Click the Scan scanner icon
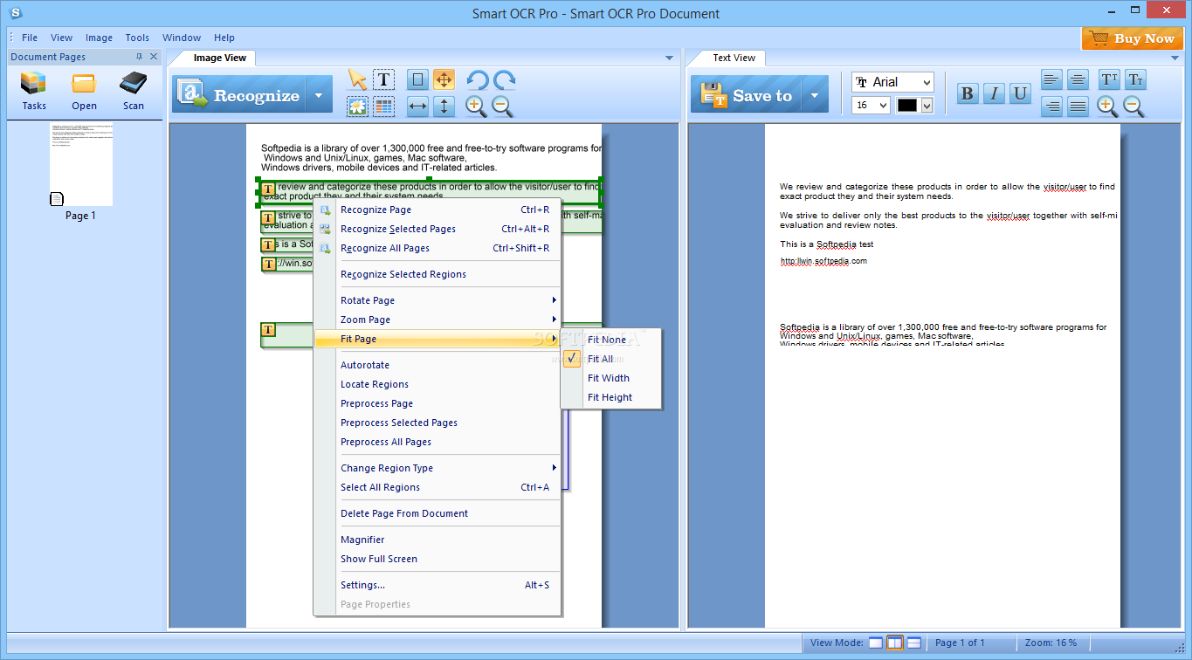The width and height of the screenshot is (1192, 660). 134,91
